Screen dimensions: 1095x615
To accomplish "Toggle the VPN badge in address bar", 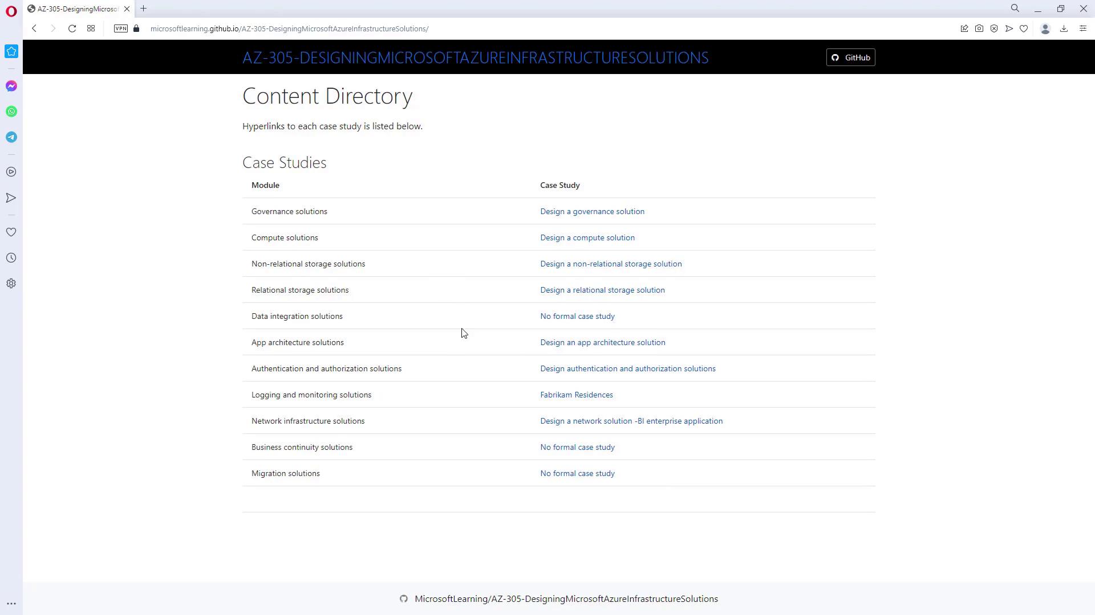I will (x=120, y=28).
